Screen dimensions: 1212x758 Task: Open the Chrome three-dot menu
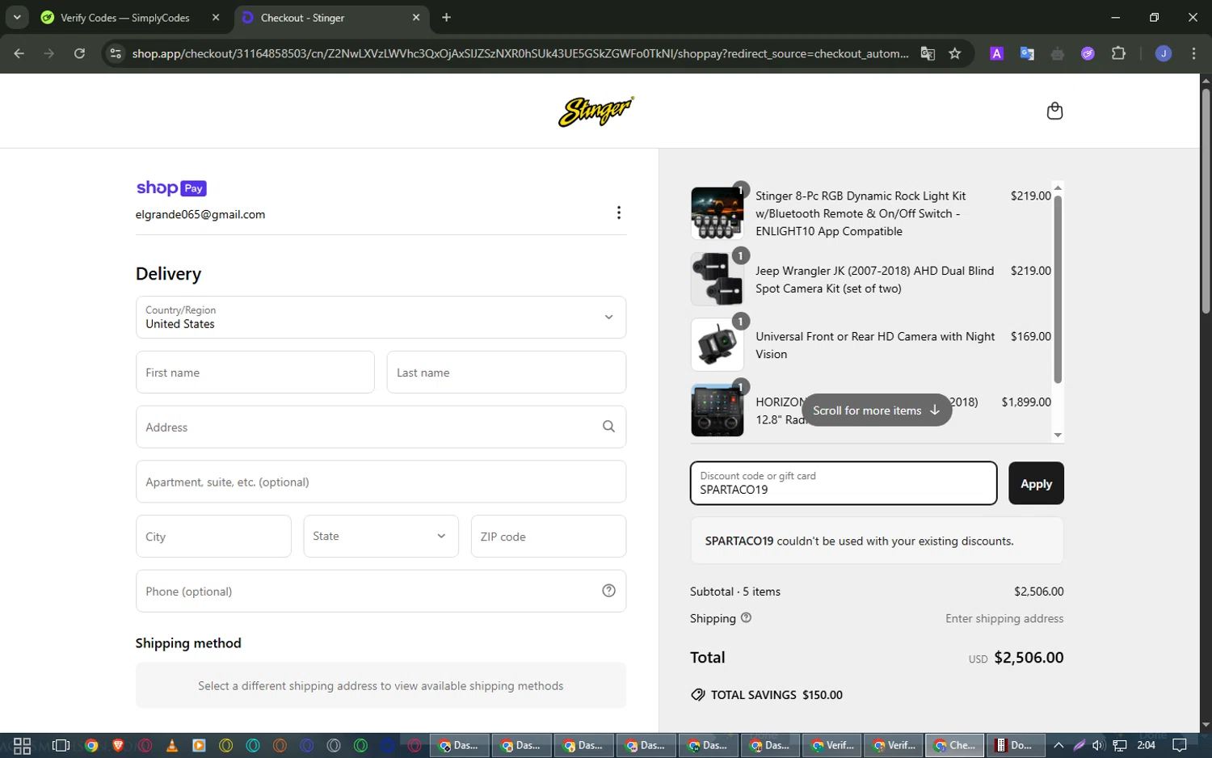(x=1193, y=53)
